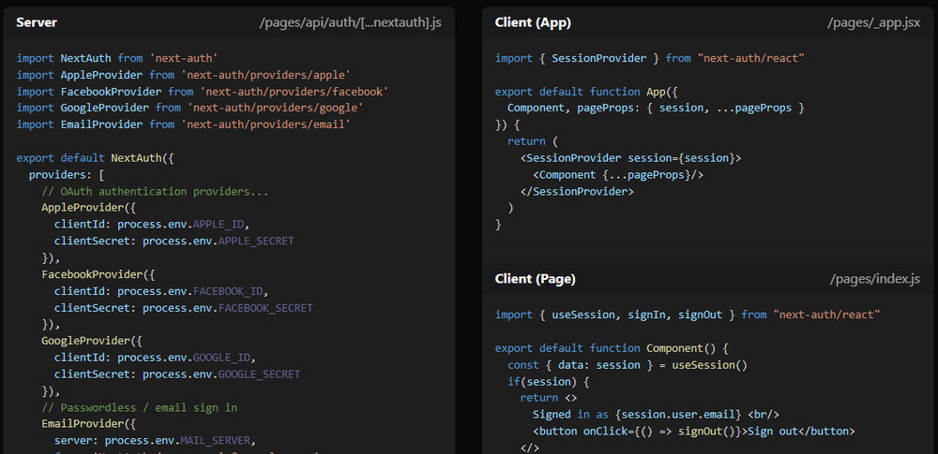
Task: Click the Sign out button code line
Action: [x=694, y=432]
